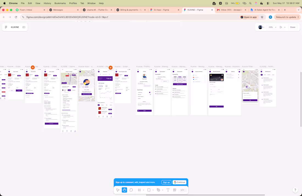Open macOS Spotlight search icon
Viewport: 302px width, 196px height.
[250, 3]
